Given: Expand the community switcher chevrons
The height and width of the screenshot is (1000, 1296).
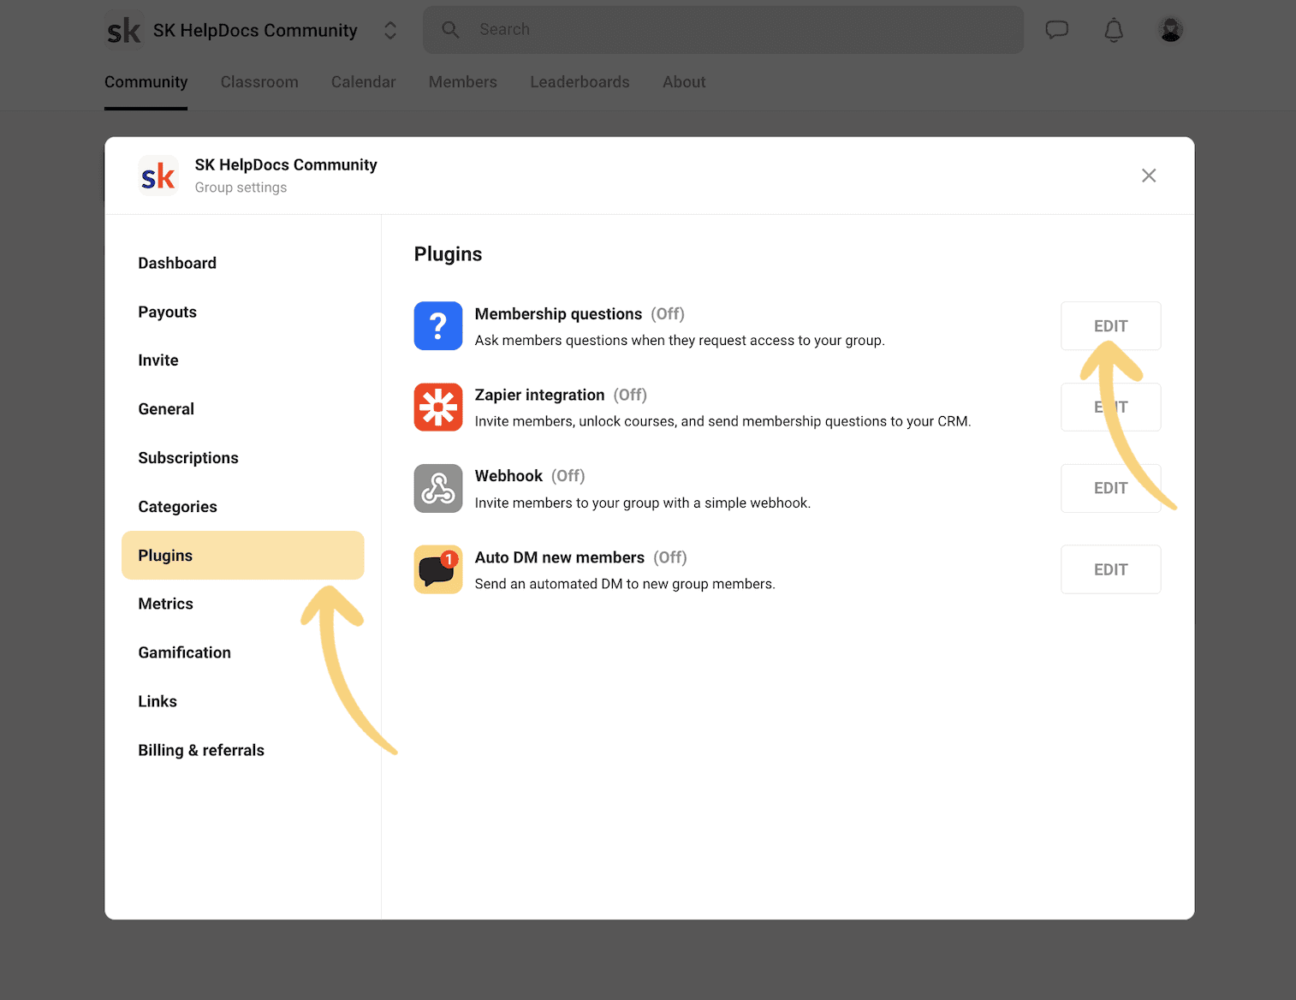Looking at the screenshot, I should tap(390, 31).
